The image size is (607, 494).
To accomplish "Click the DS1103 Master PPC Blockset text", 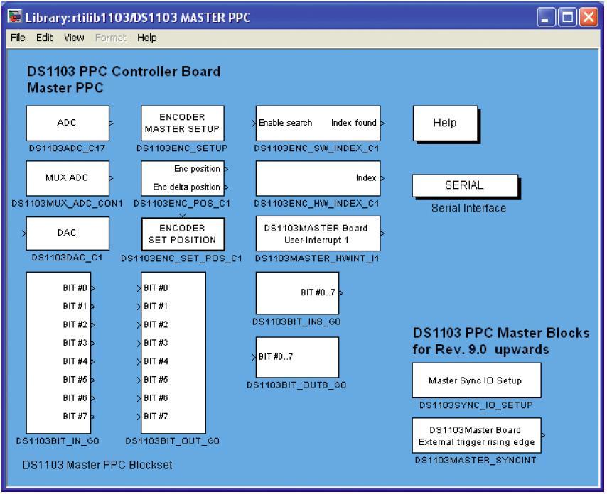I will click(97, 465).
